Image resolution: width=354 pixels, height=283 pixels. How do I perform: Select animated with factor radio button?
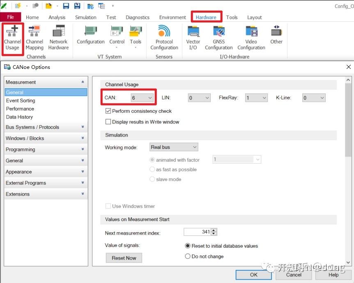coord(152,160)
